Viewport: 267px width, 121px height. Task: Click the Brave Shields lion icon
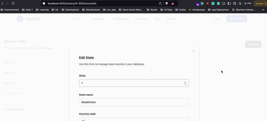pyautogui.click(x=167, y=3)
